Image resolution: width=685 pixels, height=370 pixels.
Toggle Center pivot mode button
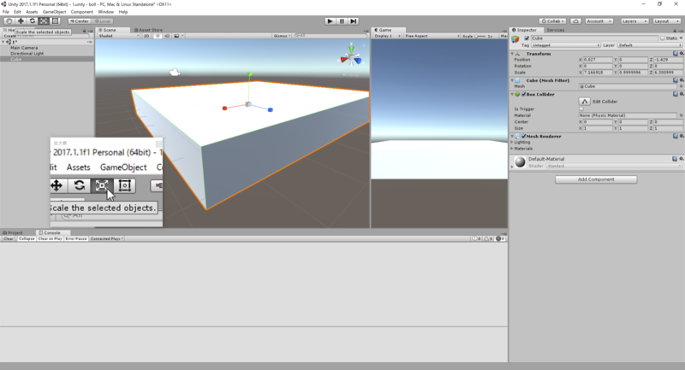click(80, 21)
